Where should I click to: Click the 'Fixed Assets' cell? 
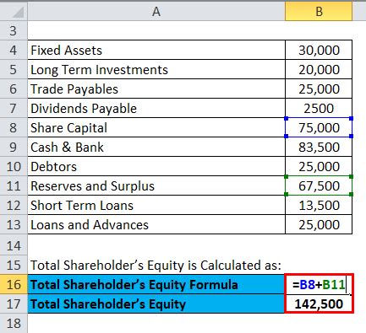click(x=156, y=50)
